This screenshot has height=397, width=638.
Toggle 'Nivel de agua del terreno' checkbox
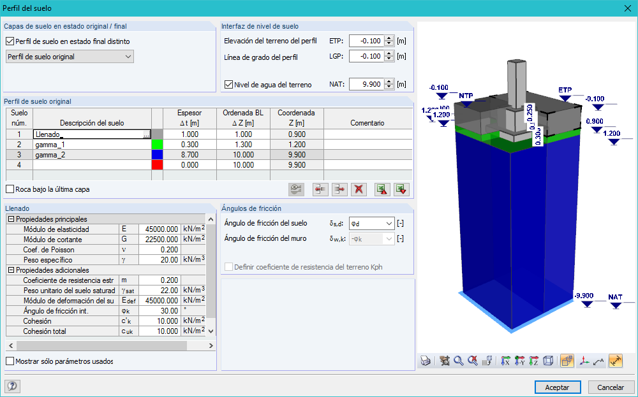[228, 85]
